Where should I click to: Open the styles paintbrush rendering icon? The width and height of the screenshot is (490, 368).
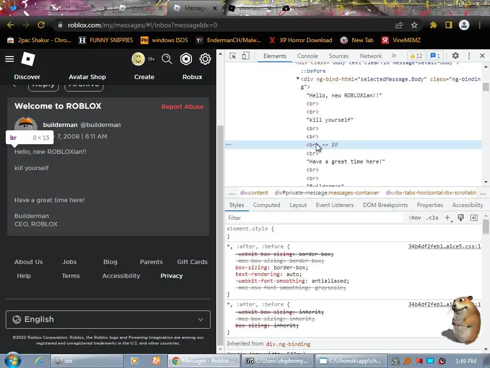point(461,218)
